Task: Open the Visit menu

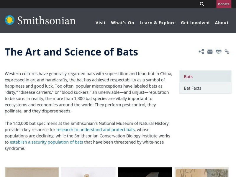Action: coord(100,22)
